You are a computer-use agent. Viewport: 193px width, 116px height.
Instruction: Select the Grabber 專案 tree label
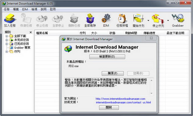[x=22, y=48]
